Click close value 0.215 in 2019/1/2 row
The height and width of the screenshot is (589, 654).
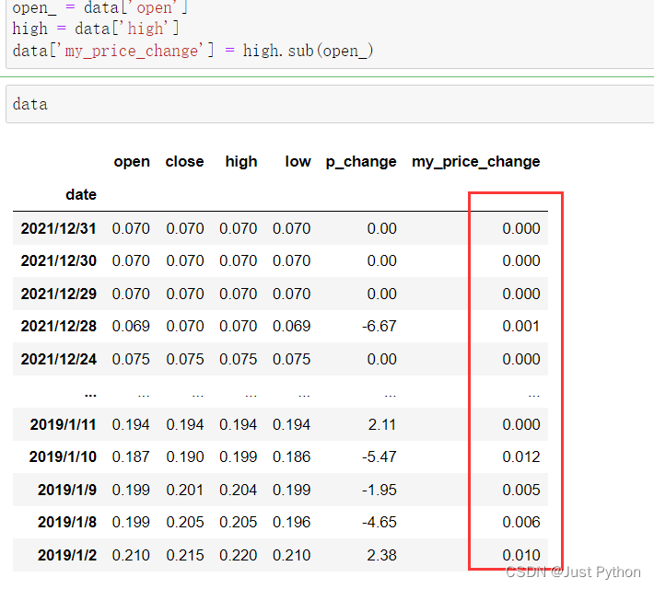click(185, 556)
